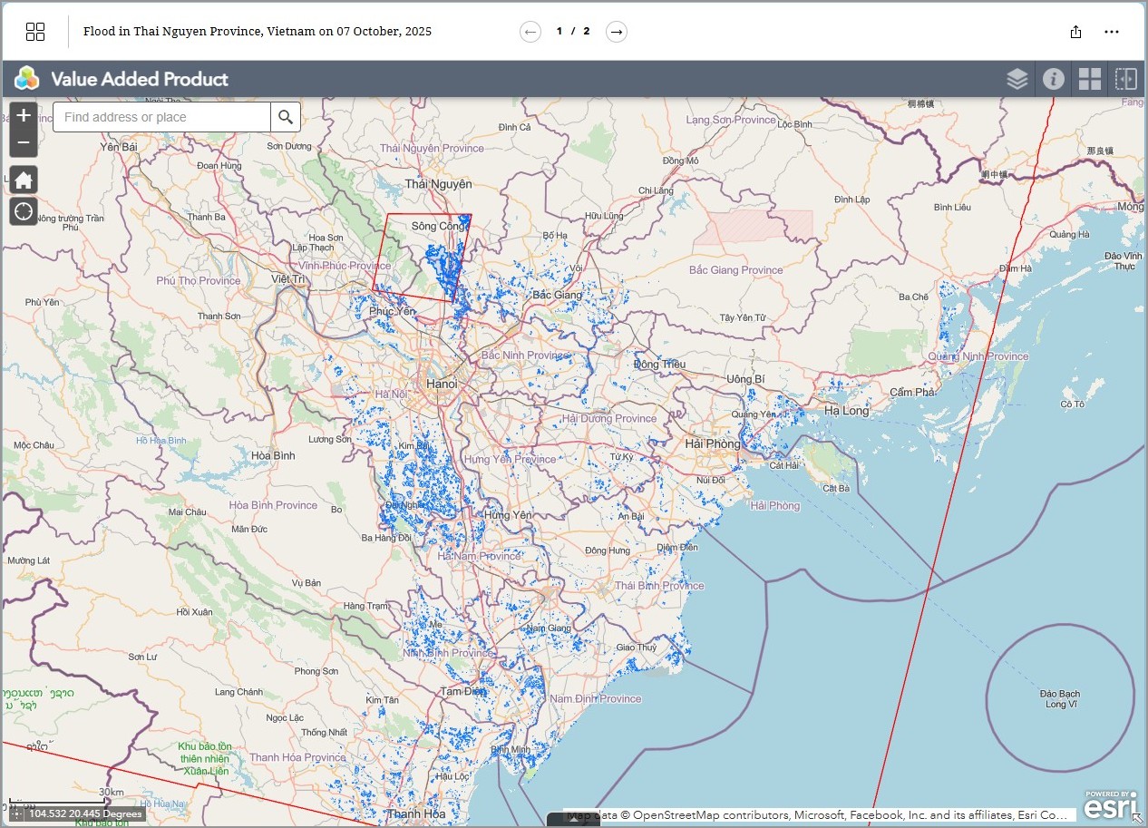
Task: Zoom in on the map
Action: (x=24, y=116)
